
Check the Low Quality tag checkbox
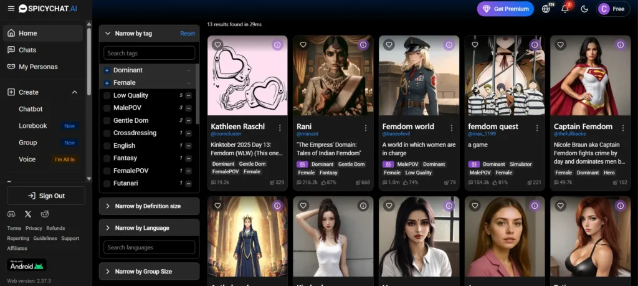pos(107,95)
